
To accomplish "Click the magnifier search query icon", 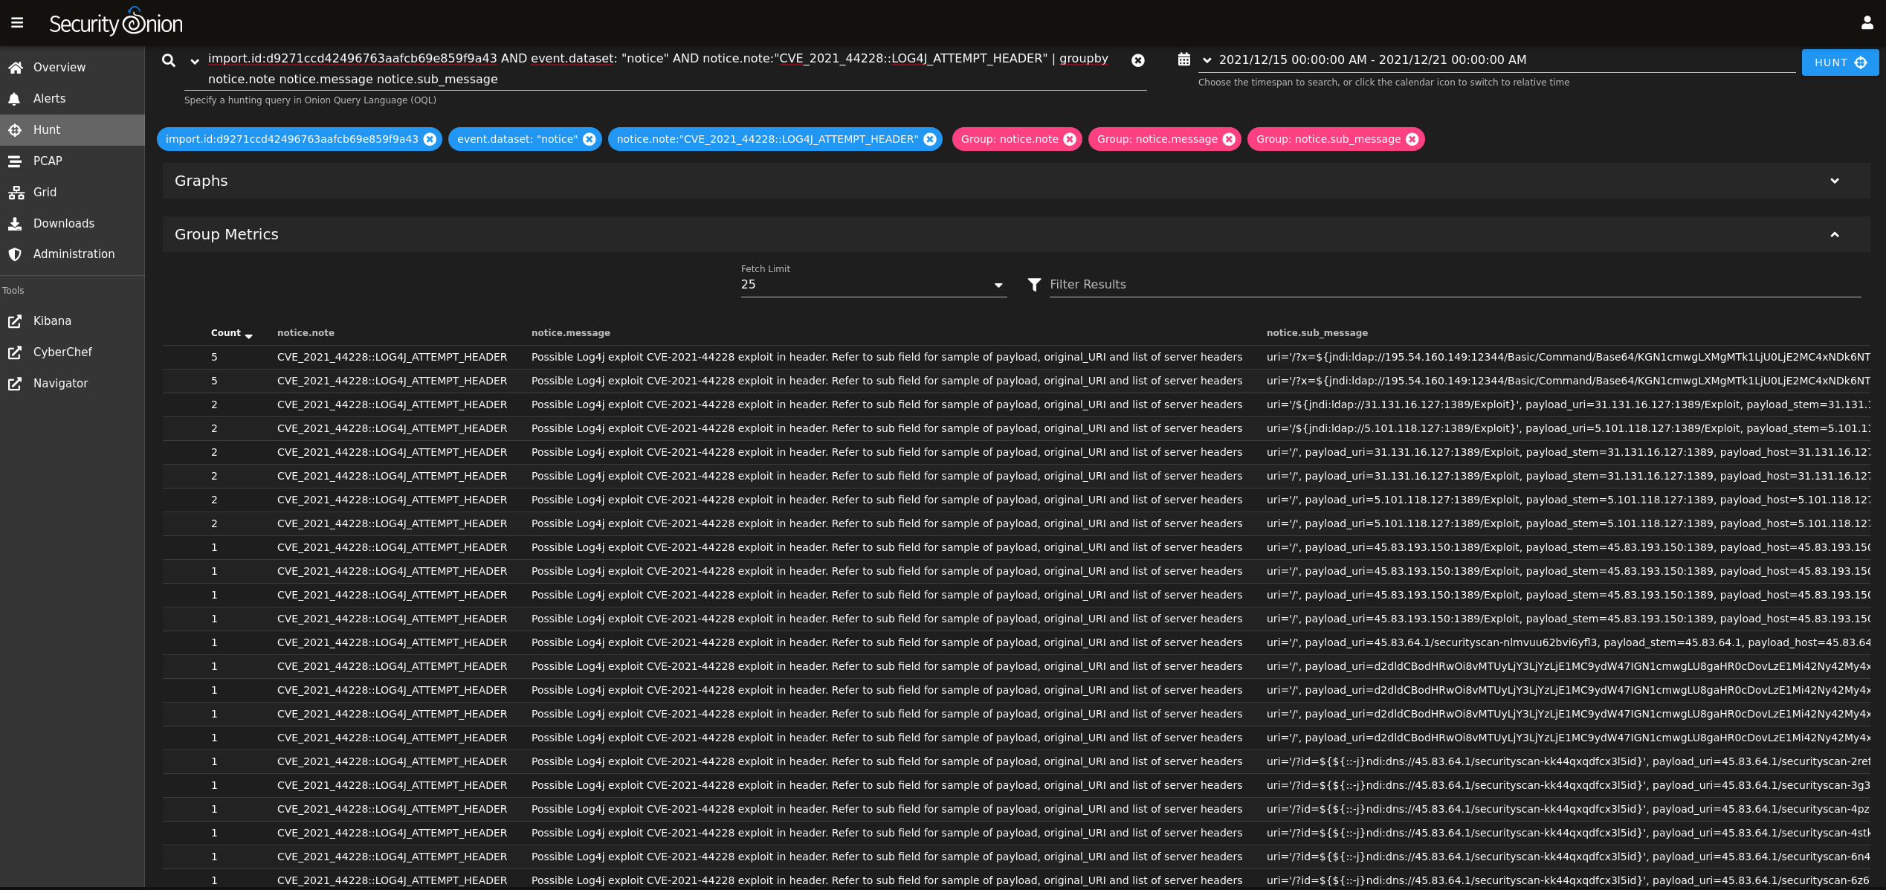I will click(x=169, y=60).
